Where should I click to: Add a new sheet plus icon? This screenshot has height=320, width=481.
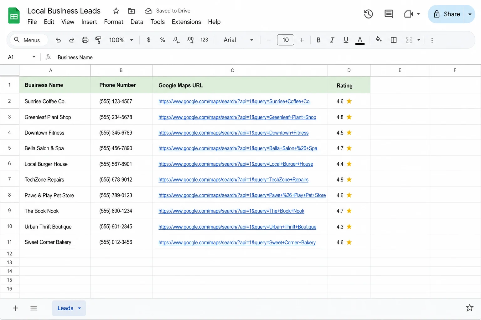coord(15,308)
